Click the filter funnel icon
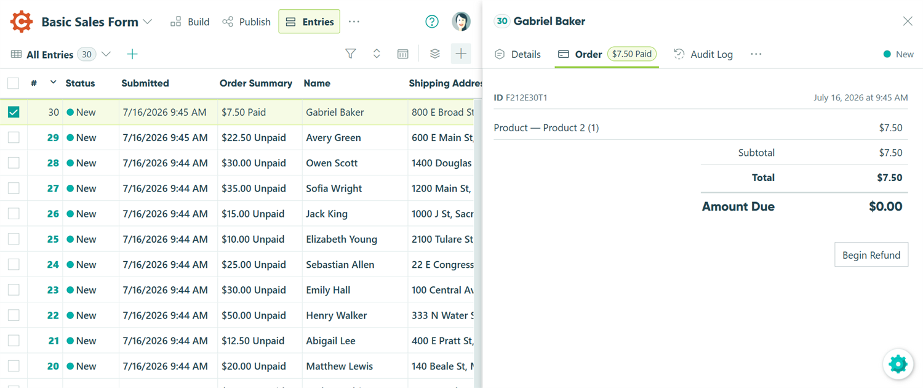The image size is (923, 388). [x=351, y=54]
